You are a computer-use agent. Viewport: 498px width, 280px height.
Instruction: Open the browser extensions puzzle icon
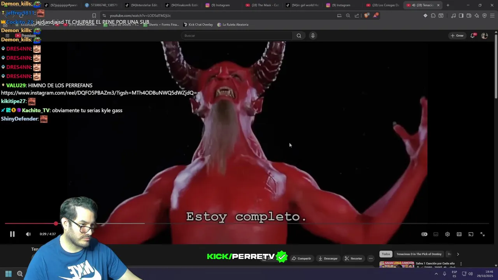click(x=433, y=16)
